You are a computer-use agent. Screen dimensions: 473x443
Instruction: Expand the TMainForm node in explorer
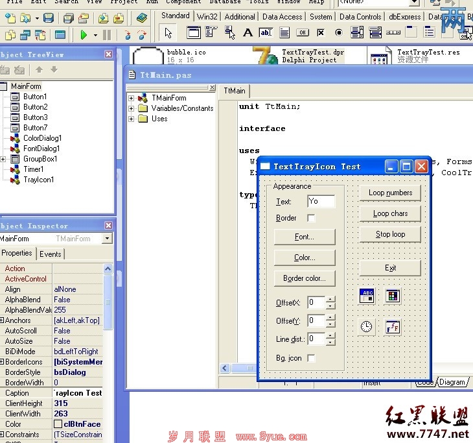132,98
